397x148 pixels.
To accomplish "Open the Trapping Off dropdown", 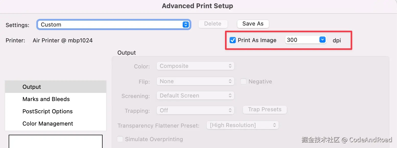I will [195, 110].
